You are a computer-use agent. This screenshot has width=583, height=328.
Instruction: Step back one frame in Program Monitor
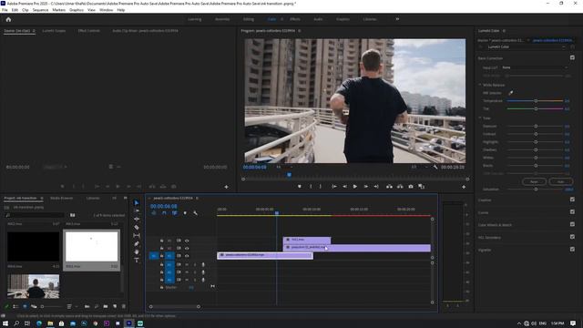(x=344, y=186)
